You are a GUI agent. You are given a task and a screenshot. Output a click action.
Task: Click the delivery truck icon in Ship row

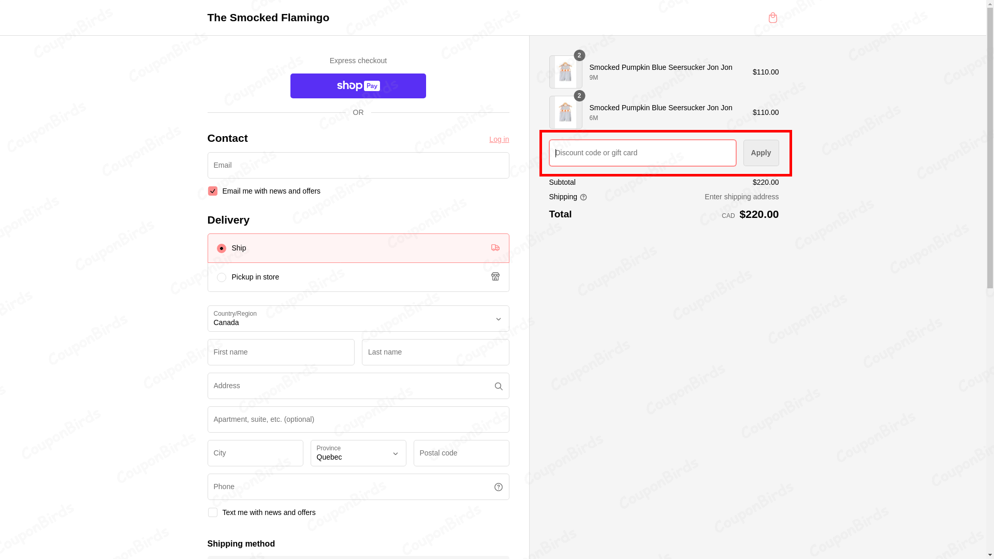click(495, 248)
